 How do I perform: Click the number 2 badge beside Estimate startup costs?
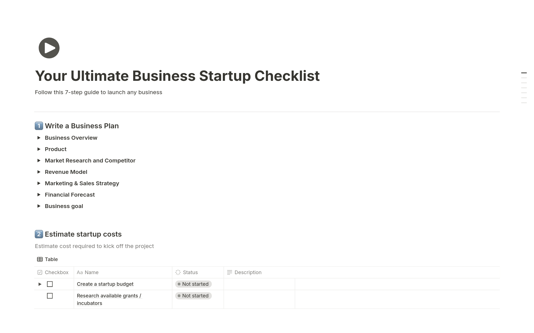click(x=39, y=234)
